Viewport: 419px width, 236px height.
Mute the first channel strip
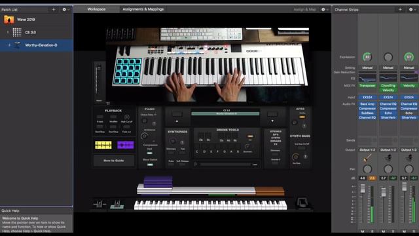362,231
